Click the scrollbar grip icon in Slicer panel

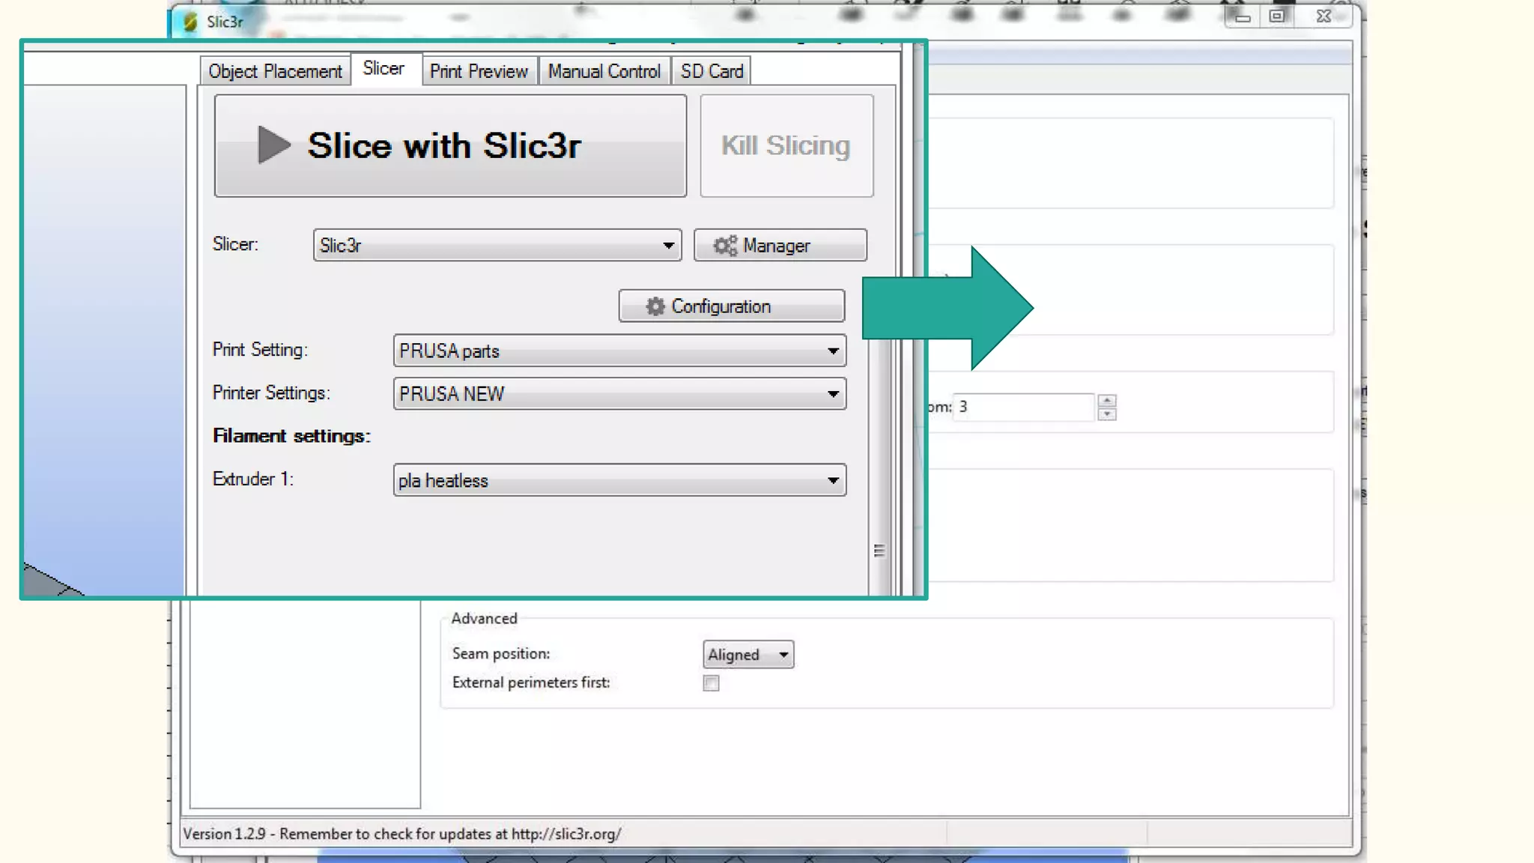879,551
